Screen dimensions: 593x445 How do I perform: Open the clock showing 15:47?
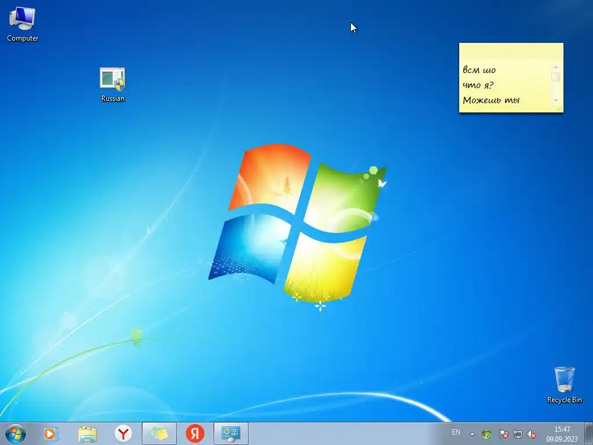[562, 434]
